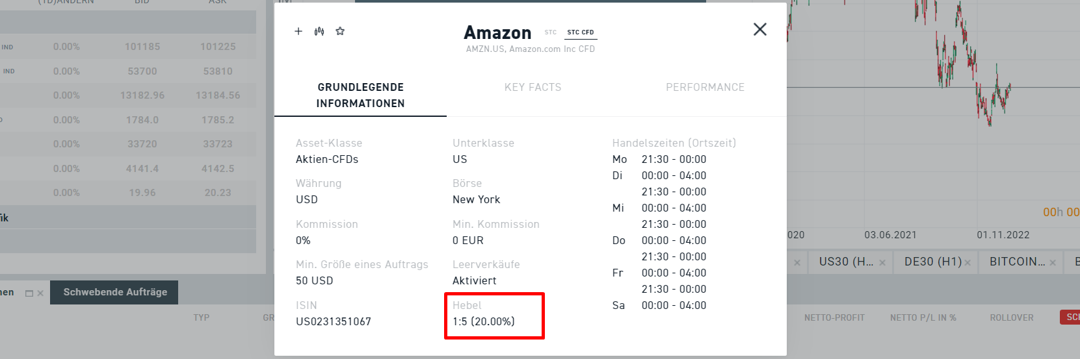The height and width of the screenshot is (359, 1080).
Task: Switch to the Key Facts tab
Action: (x=533, y=87)
